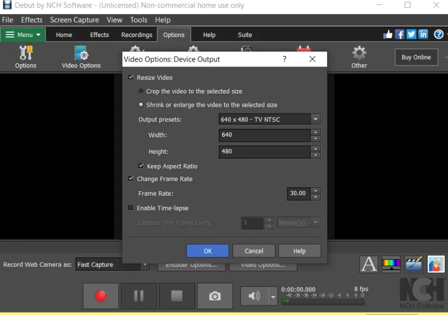The width and height of the screenshot is (448, 315).
Task: Select Shrink or enlarge the video option
Action: [x=141, y=105]
